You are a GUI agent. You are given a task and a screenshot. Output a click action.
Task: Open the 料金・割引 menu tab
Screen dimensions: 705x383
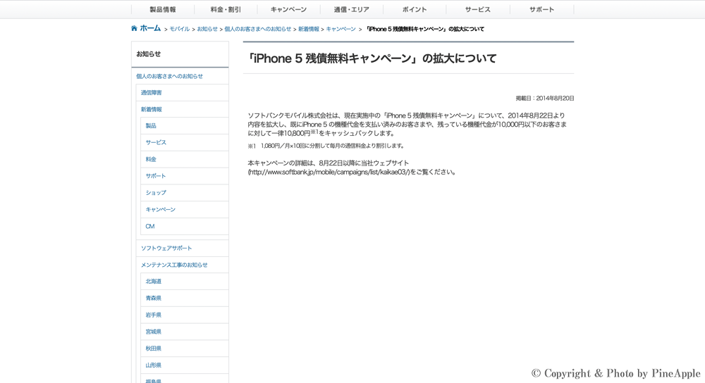click(226, 10)
